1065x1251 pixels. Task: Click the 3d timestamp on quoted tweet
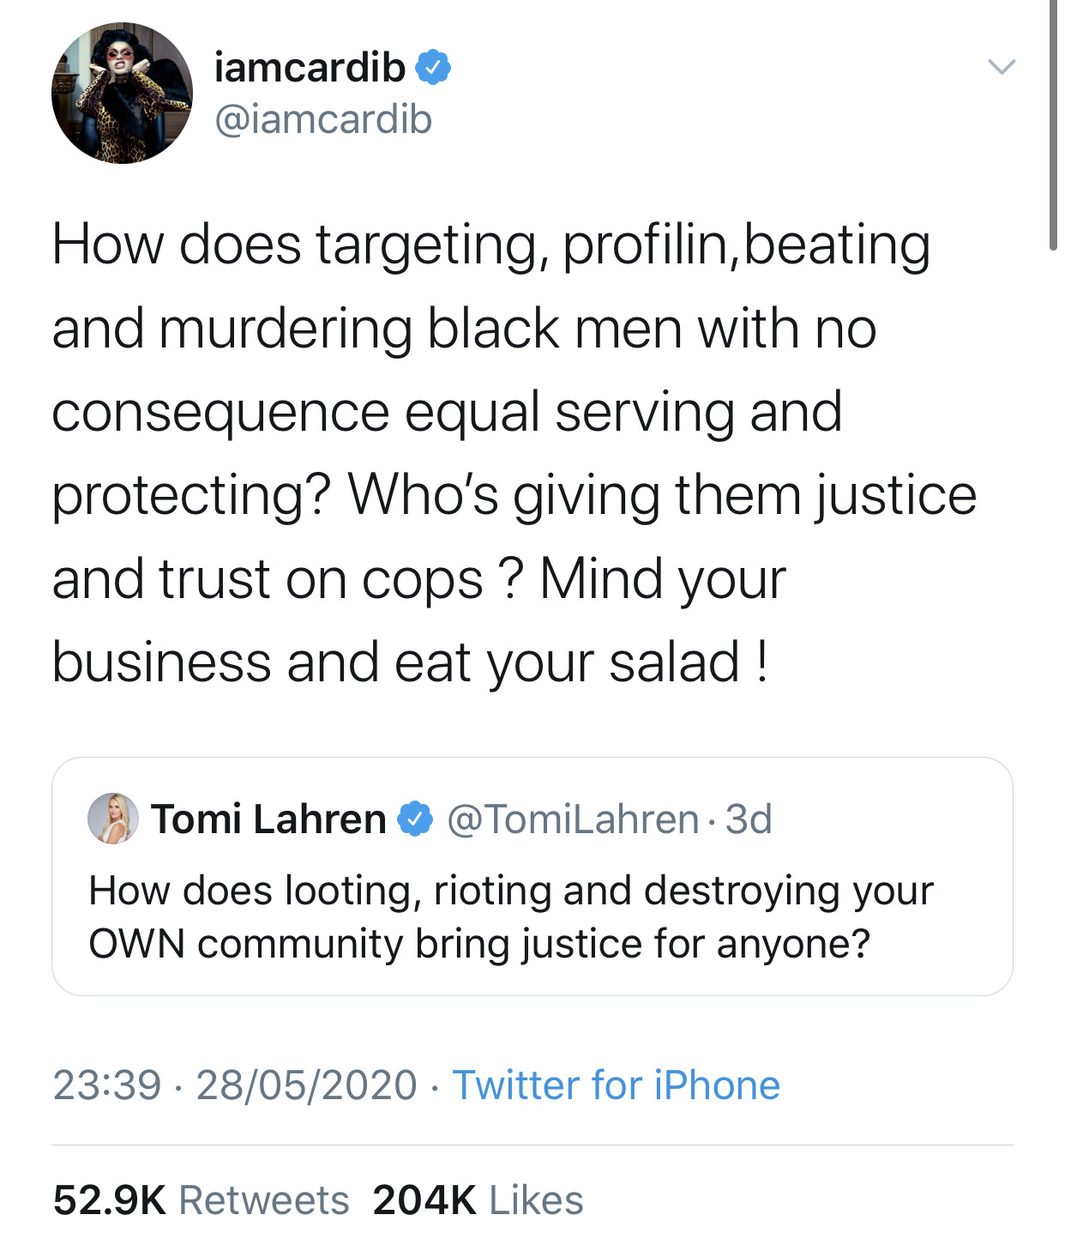tap(749, 819)
